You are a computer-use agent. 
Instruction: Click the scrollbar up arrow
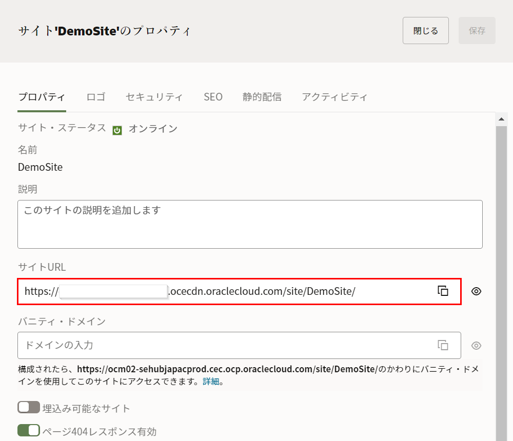click(x=501, y=119)
